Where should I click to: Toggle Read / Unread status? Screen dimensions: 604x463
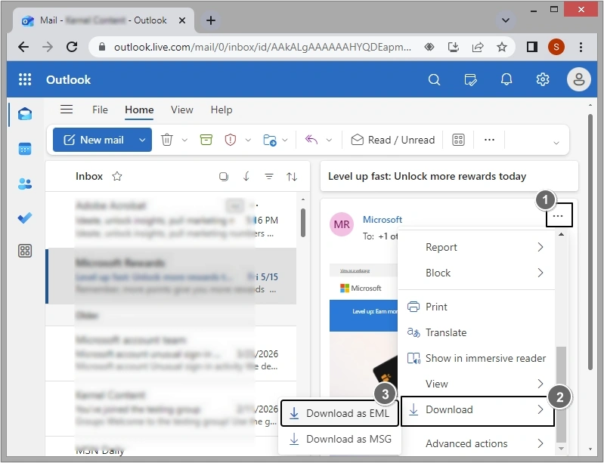(393, 140)
